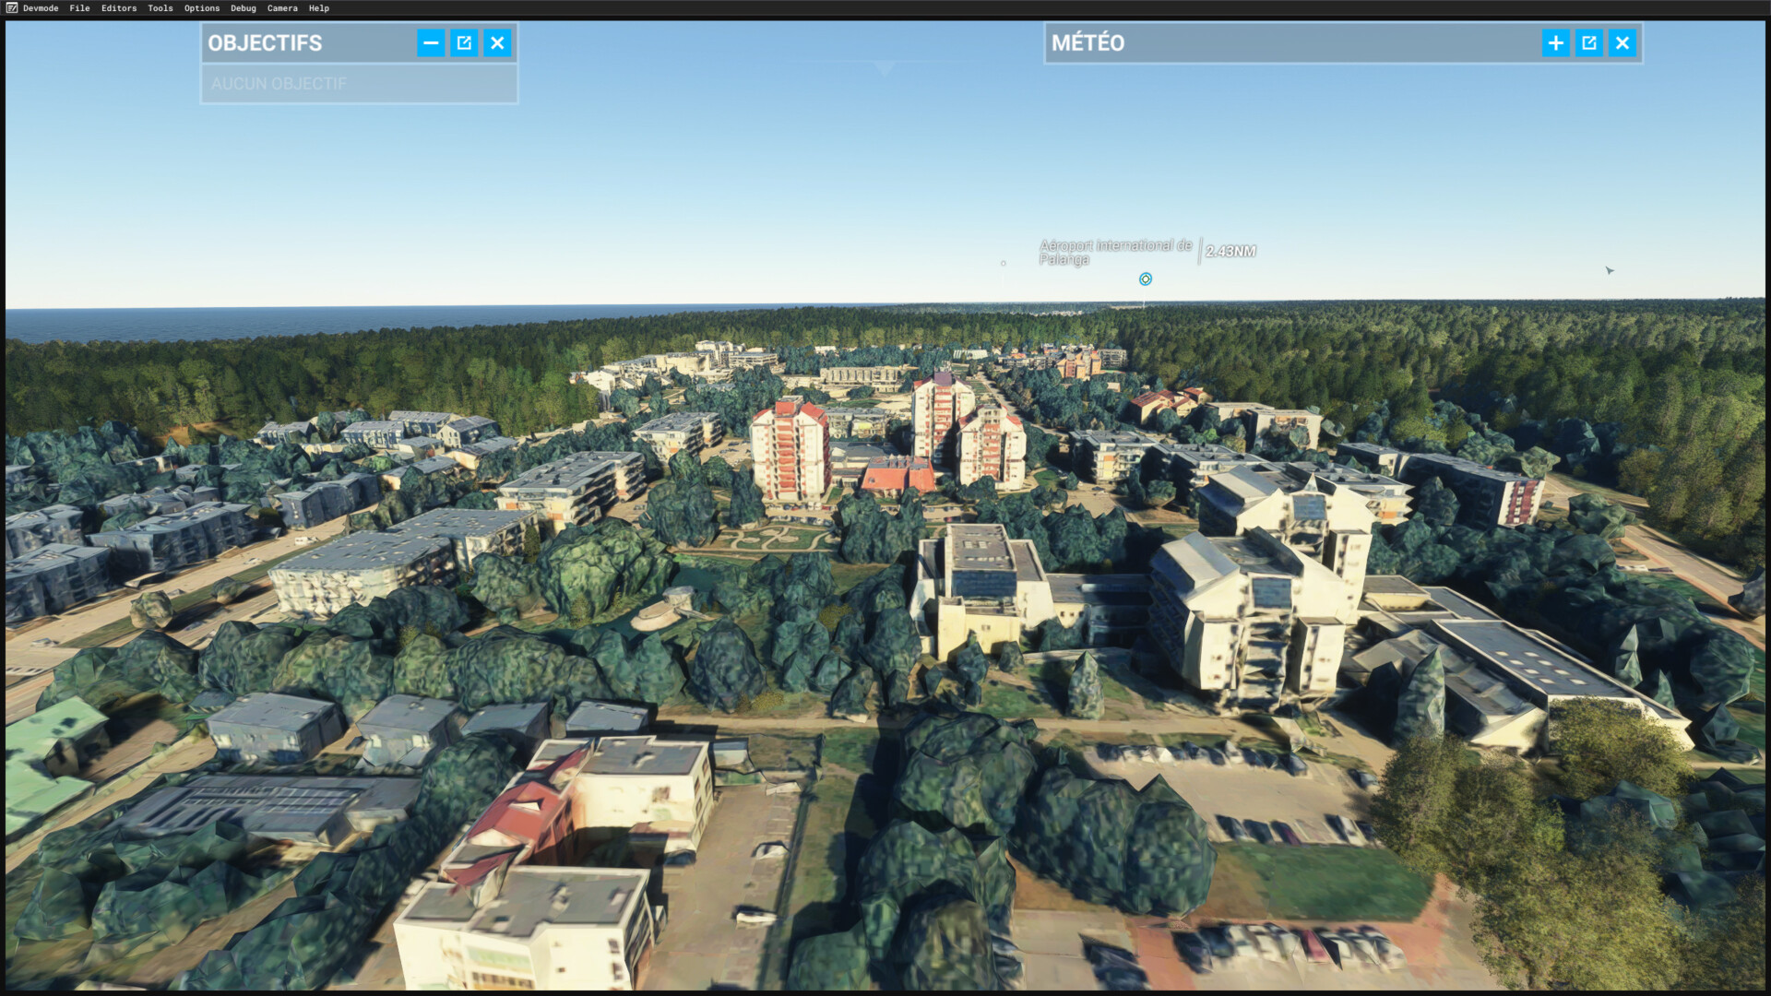Click the small aircraft icon in the sky
The height and width of the screenshot is (996, 1771).
[1610, 270]
